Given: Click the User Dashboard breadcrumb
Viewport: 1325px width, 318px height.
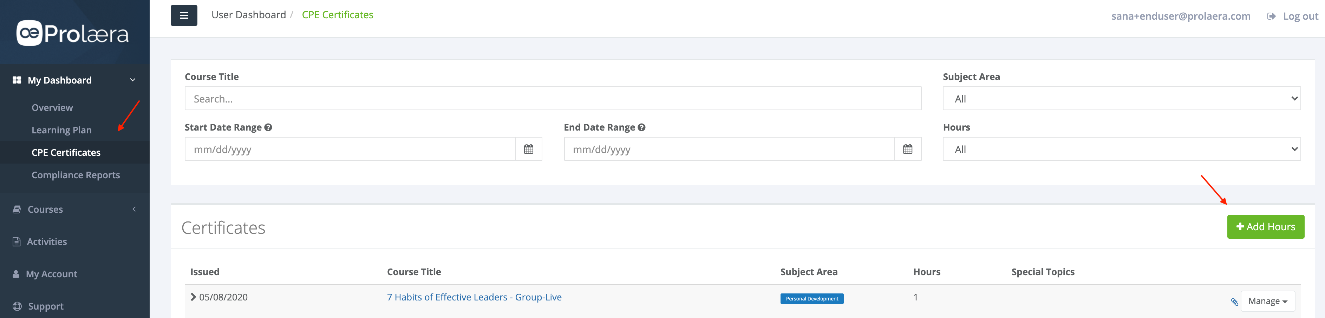Looking at the screenshot, I should (x=248, y=15).
